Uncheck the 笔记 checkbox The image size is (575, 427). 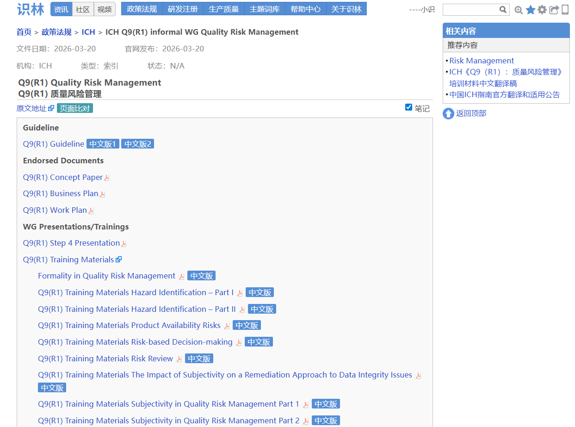tap(408, 107)
